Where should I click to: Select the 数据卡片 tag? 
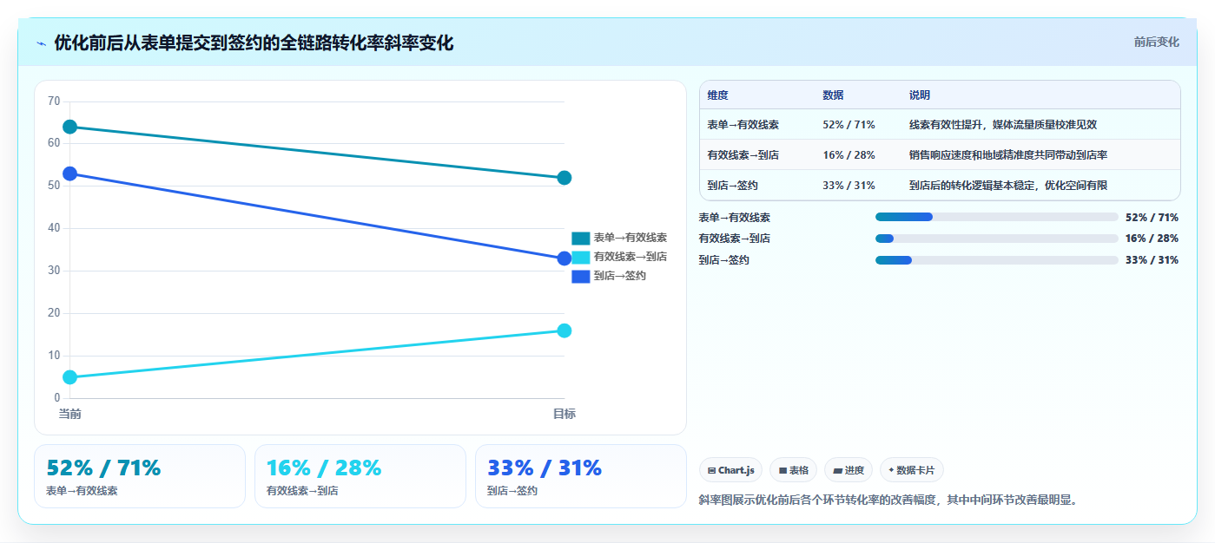tap(912, 470)
